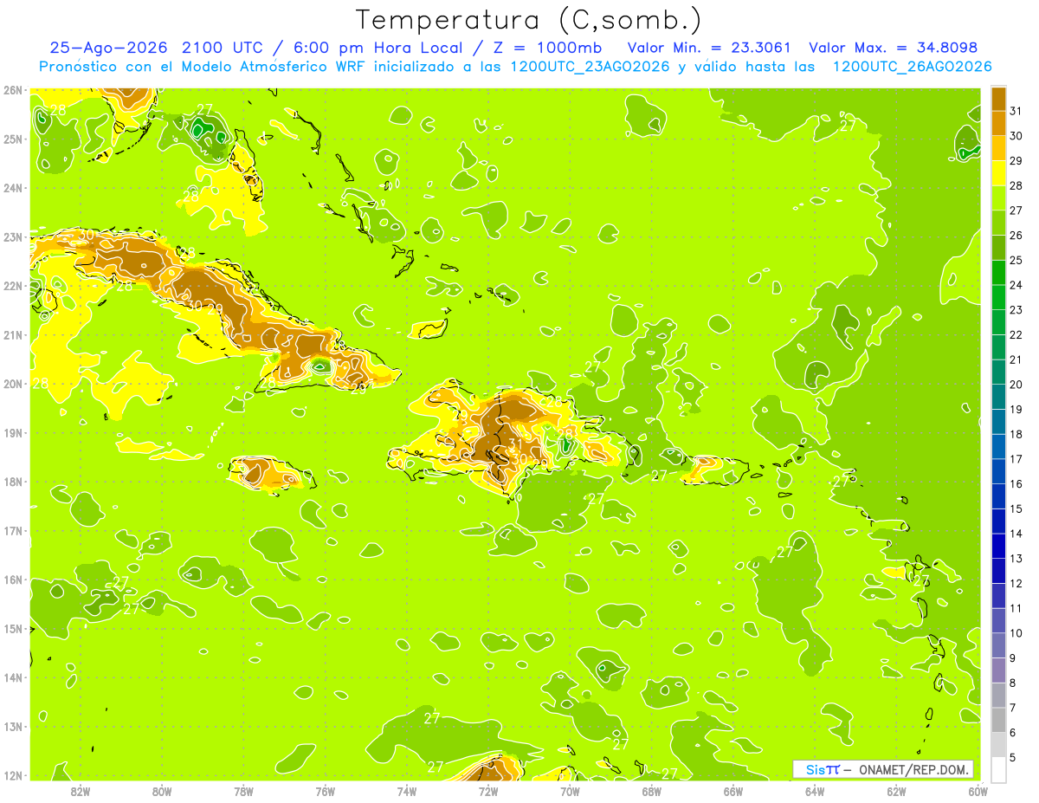Click the 80W longitude label
The height and width of the screenshot is (803, 1039).
[161, 791]
